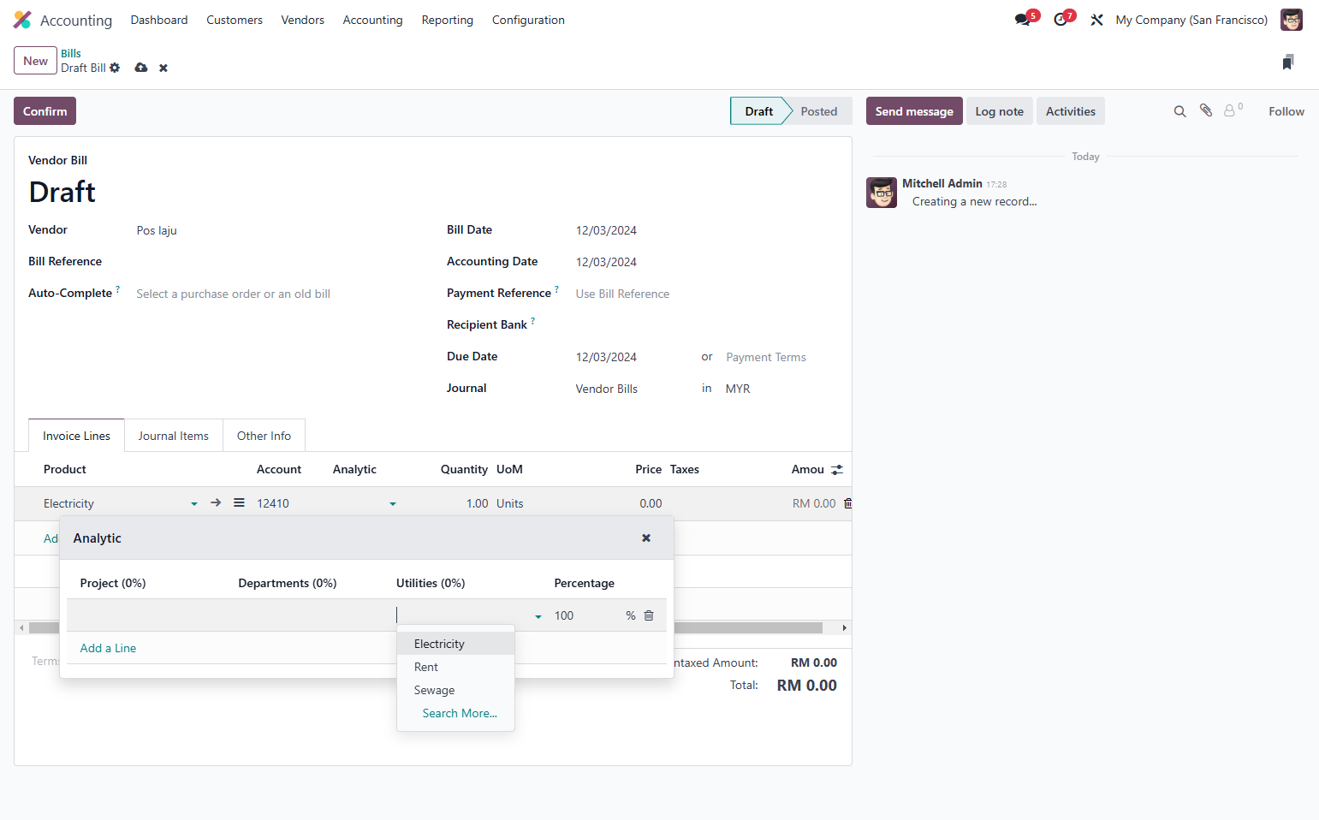This screenshot has width=1319, height=820.
Task: Attach files using the paperclip icon
Action: [1206, 110]
